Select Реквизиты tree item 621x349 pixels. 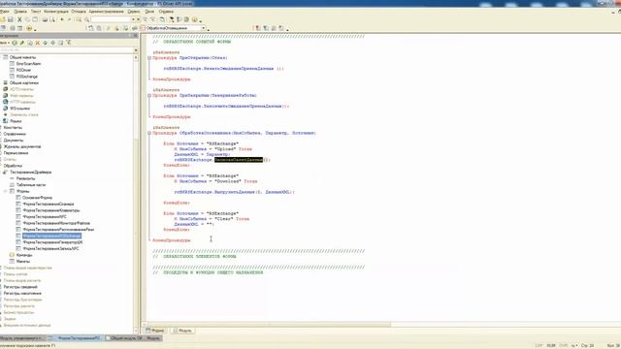(x=26, y=178)
